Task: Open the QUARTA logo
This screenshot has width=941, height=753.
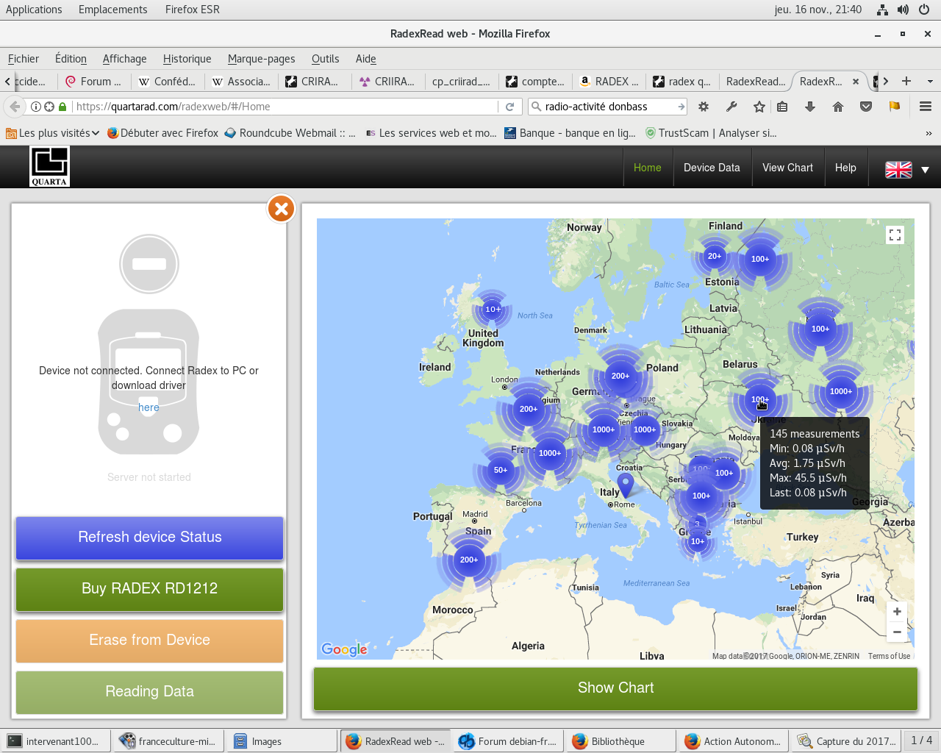Action: pyautogui.click(x=49, y=166)
